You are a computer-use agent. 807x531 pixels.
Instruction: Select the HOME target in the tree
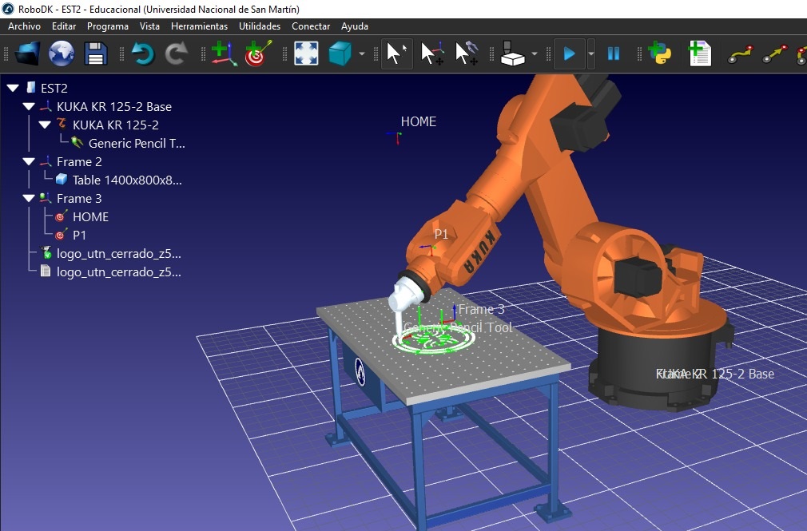tap(89, 216)
